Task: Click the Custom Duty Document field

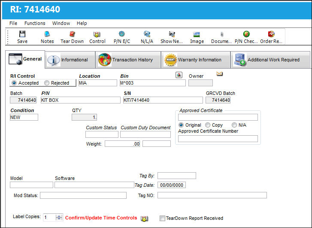Action: [145, 134]
